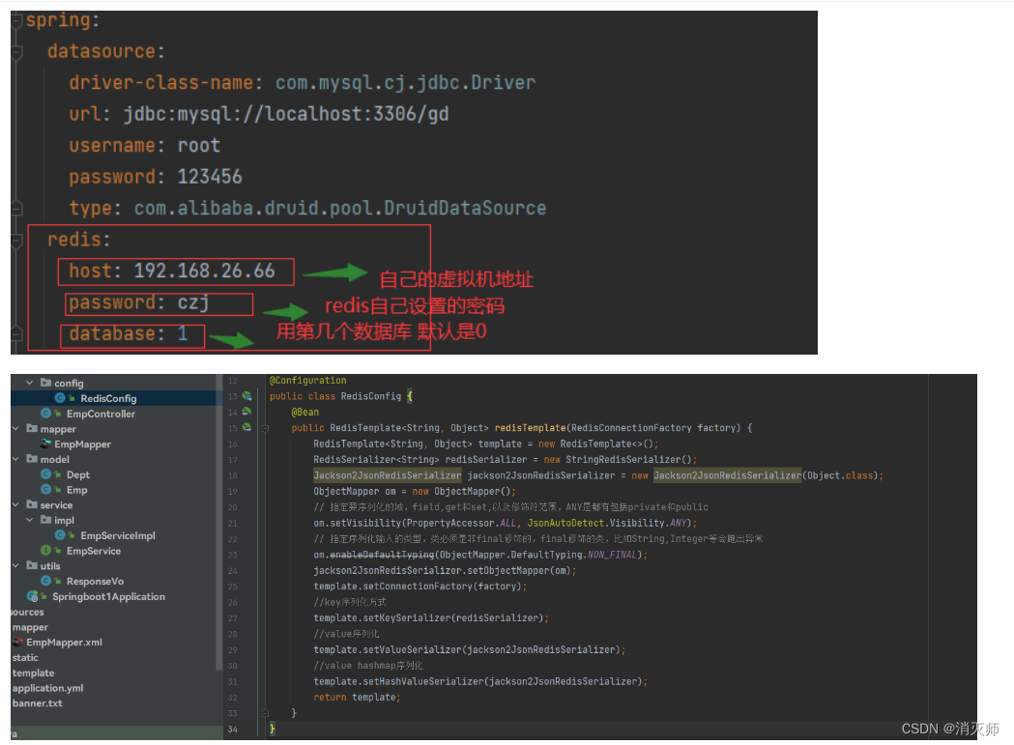Click the Springboot1Application Spring Boot icon

[30, 595]
